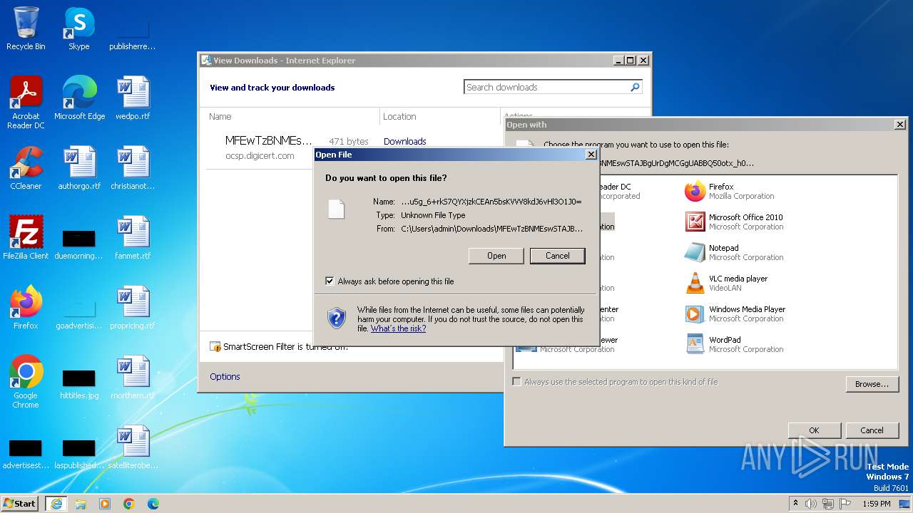Image resolution: width=913 pixels, height=513 pixels.
Task: Uncheck Always ask before opening this file
Action: click(330, 281)
